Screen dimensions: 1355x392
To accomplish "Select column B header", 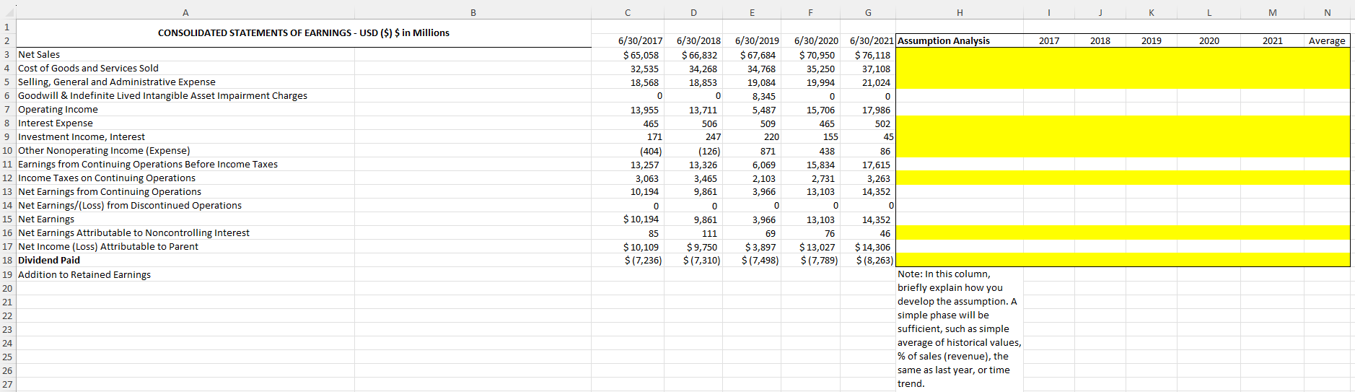I will pyautogui.click(x=473, y=12).
